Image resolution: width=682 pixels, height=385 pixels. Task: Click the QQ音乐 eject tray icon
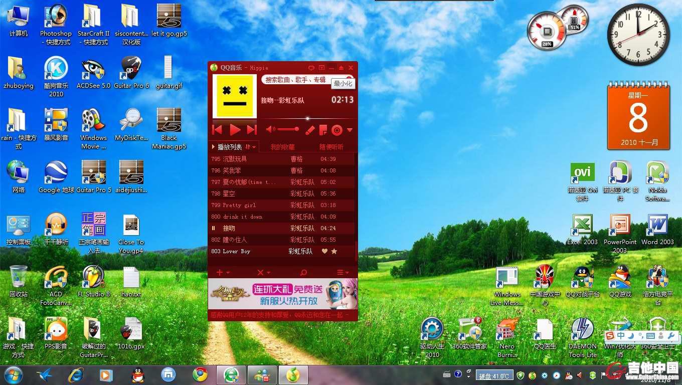pos(341,68)
